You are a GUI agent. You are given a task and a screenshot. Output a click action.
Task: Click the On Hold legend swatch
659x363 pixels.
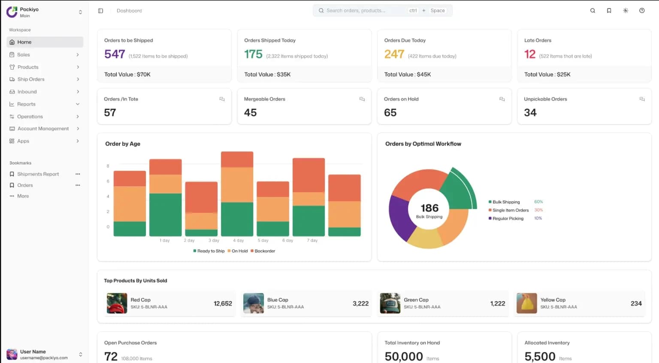(229, 251)
